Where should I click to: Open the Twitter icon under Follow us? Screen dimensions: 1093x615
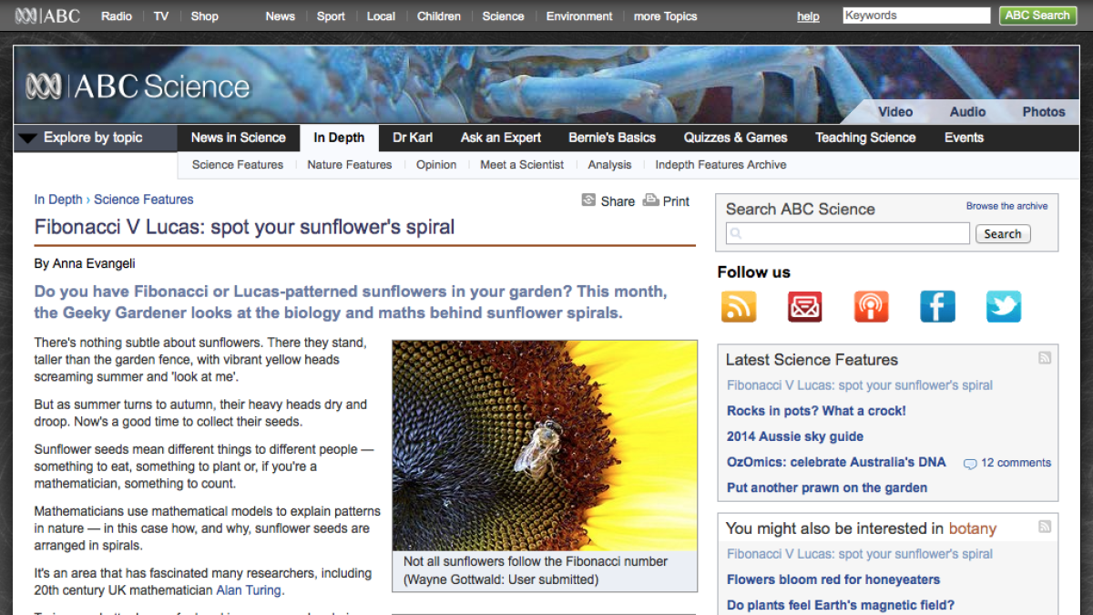tap(1003, 306)
